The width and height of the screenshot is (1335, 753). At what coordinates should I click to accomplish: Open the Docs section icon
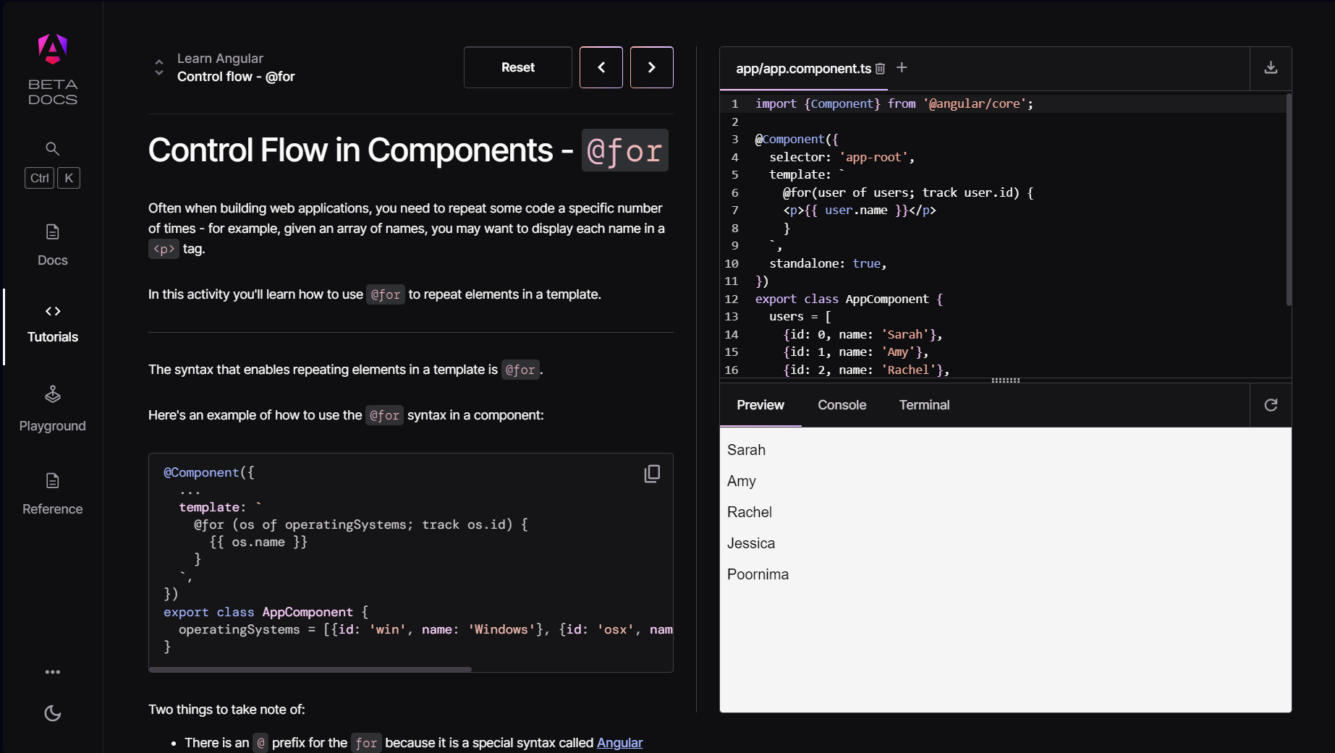click(52, 231)
